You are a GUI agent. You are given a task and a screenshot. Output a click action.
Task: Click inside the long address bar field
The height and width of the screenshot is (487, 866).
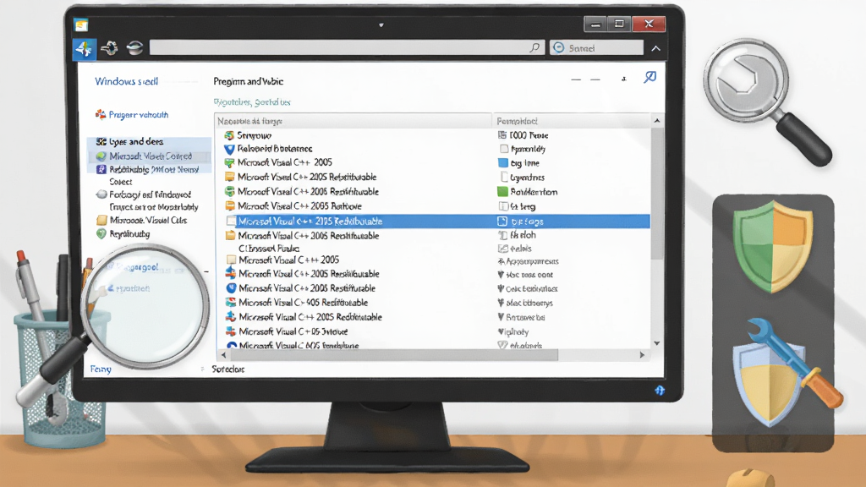tap(348, 48)
